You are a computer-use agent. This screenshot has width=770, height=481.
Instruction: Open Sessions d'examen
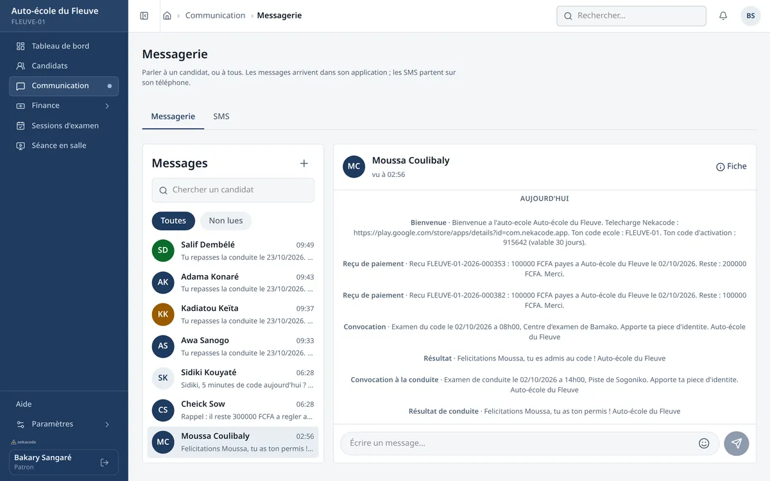(64, 126)
